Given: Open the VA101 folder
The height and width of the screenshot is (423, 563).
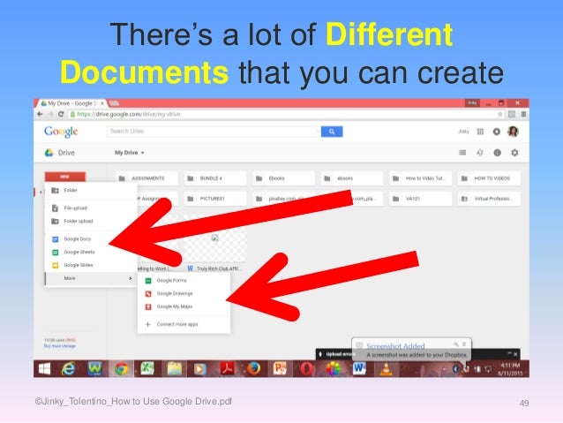Looking at the screenshot, I should click(x=420, y=199).
